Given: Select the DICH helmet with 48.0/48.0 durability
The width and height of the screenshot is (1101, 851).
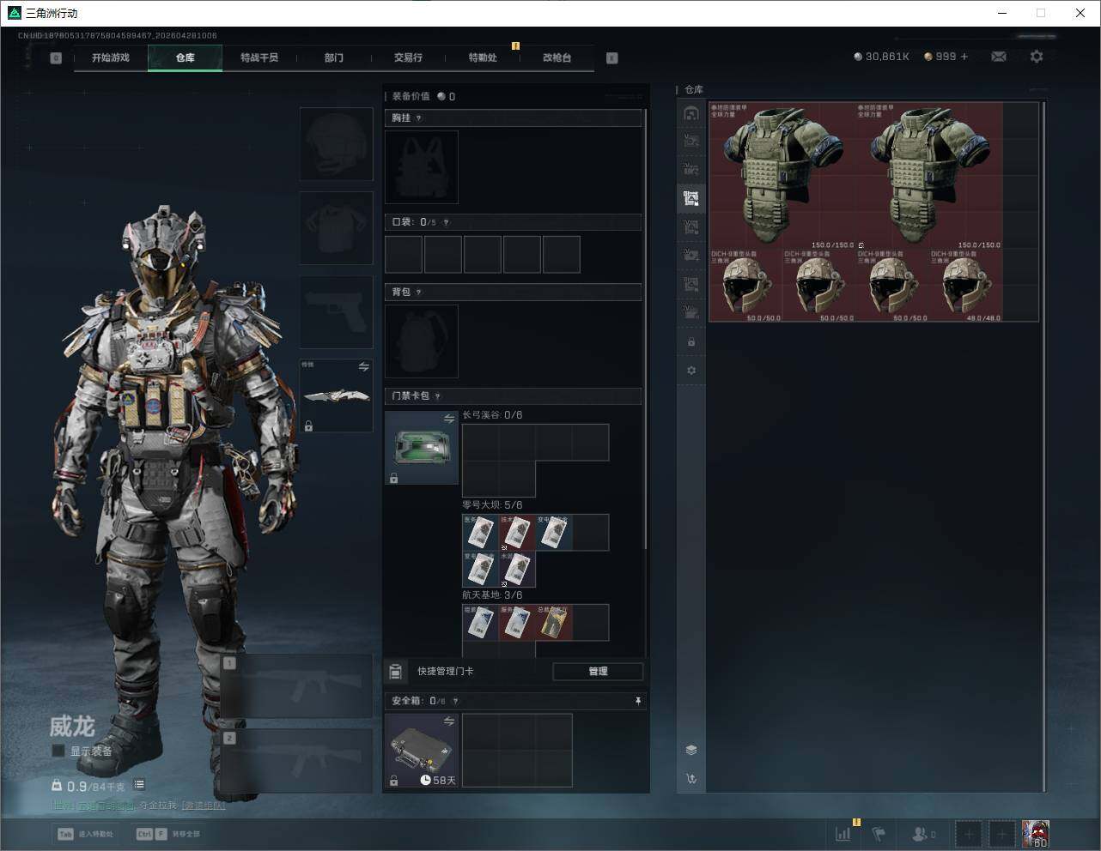Looking at the screenshot, I should click(x=966, y=287).
